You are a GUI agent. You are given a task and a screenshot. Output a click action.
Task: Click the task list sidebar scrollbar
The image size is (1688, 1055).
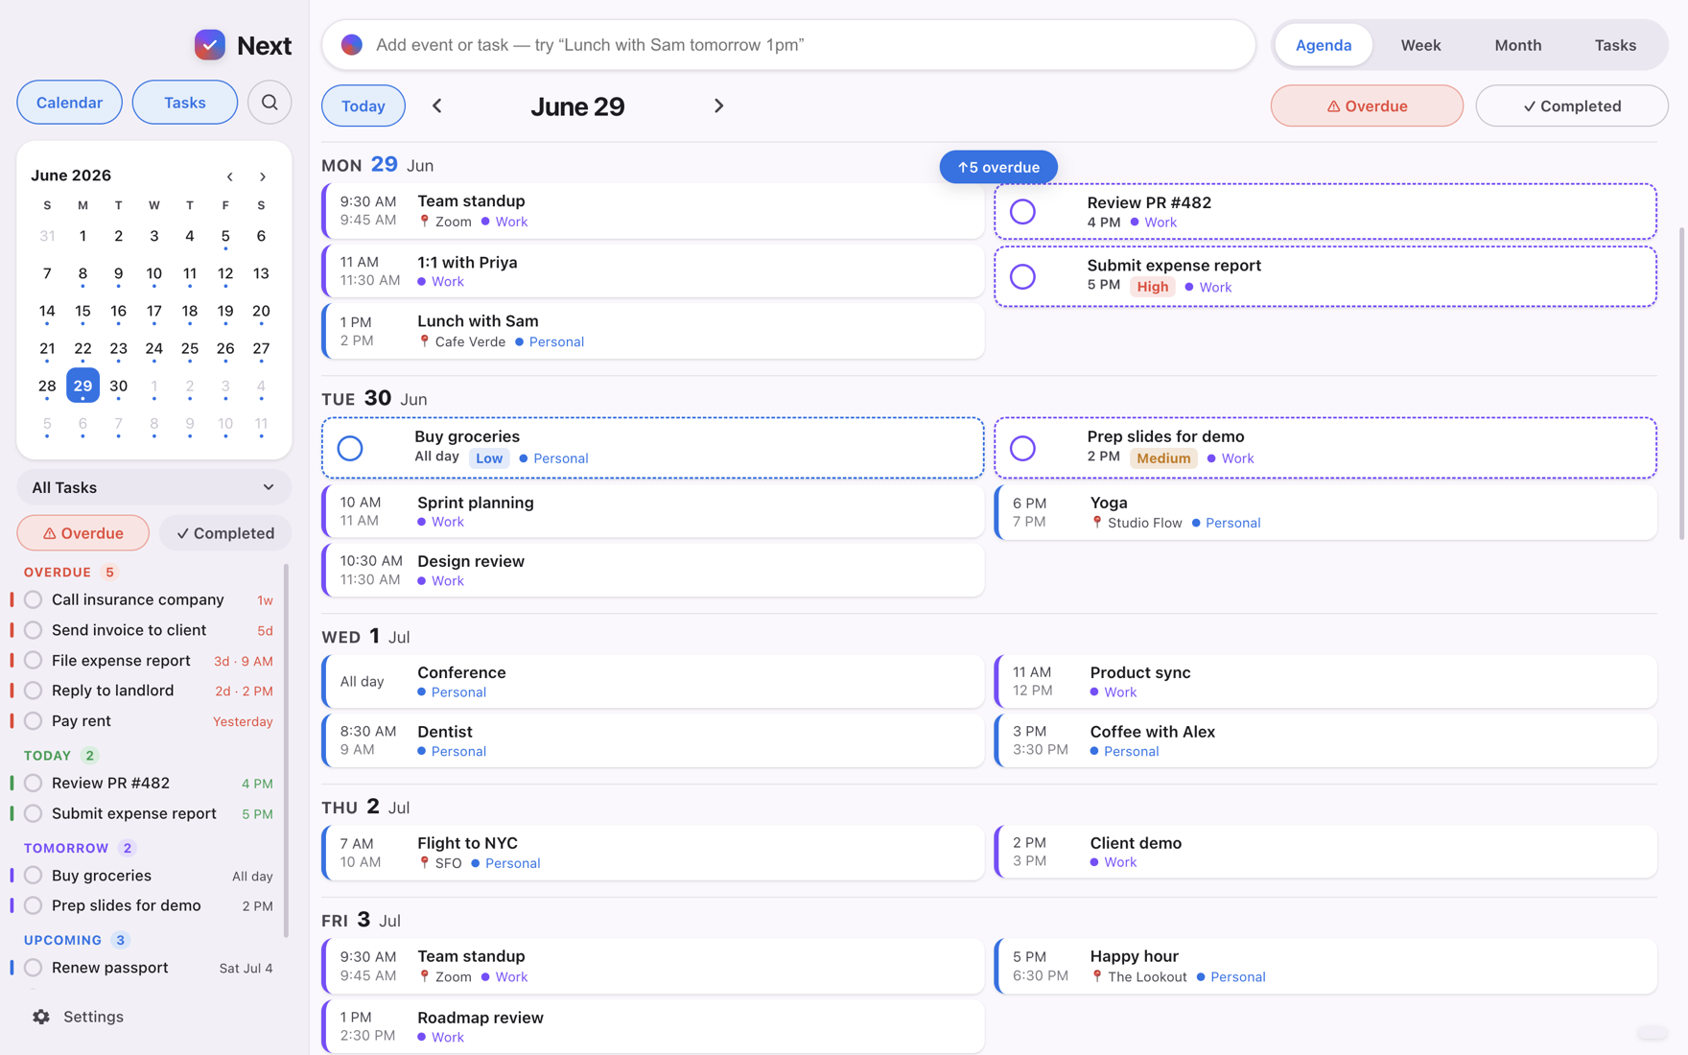click(286, 750)
